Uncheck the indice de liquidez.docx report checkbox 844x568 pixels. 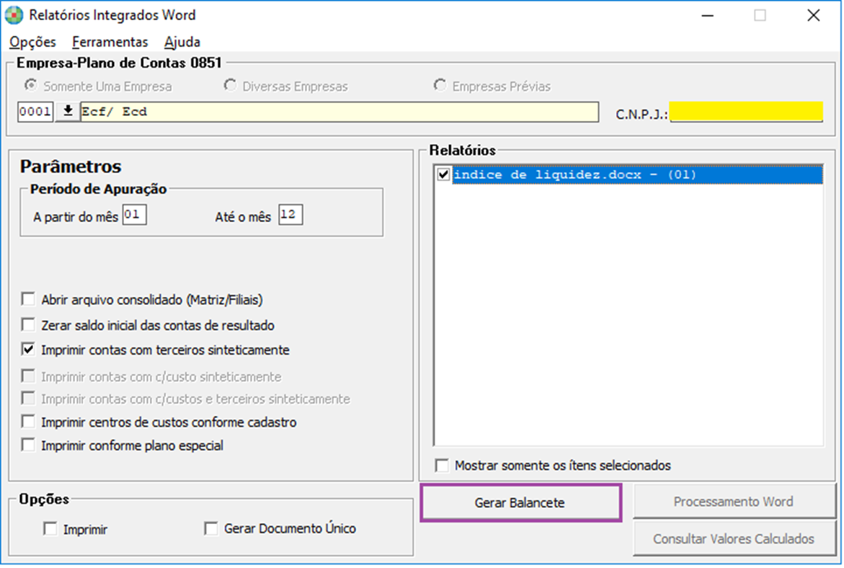[x=443, y=174]
